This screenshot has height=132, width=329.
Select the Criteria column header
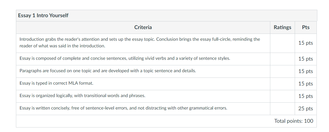[143, 27]
